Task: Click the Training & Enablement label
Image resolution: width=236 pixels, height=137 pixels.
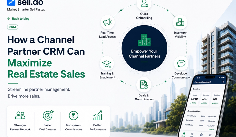Action: tap(107, 75)
